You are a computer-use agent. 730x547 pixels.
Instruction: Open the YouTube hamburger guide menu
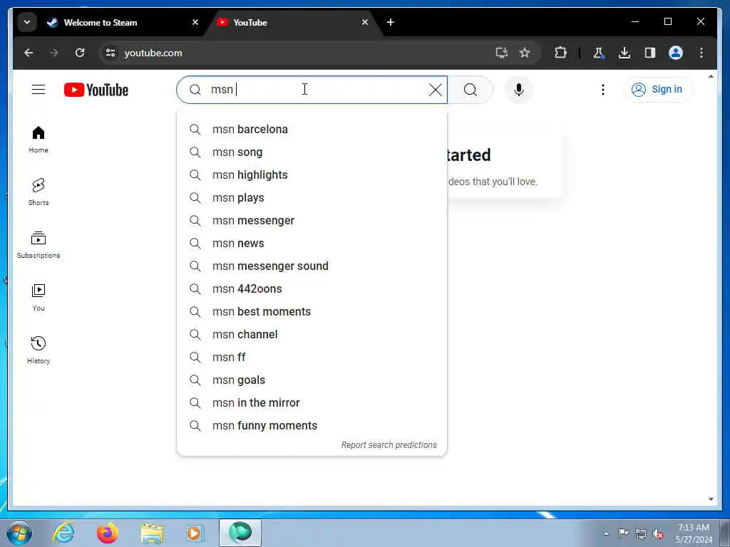[38, 89]
